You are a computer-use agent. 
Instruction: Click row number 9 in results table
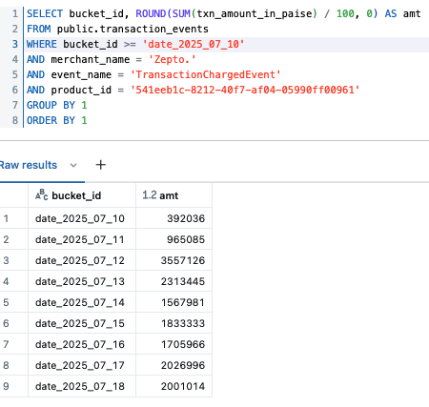(6, 386)
